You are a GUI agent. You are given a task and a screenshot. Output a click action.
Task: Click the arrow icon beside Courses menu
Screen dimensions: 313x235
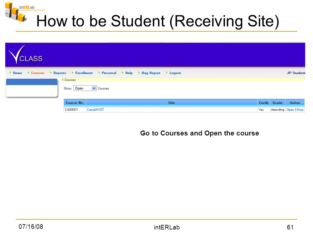(28, 73)
